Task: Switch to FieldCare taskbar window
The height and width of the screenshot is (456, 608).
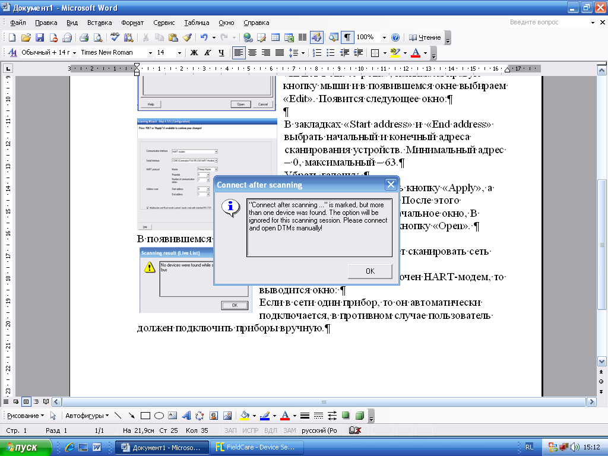Action: tap(256, 448)
